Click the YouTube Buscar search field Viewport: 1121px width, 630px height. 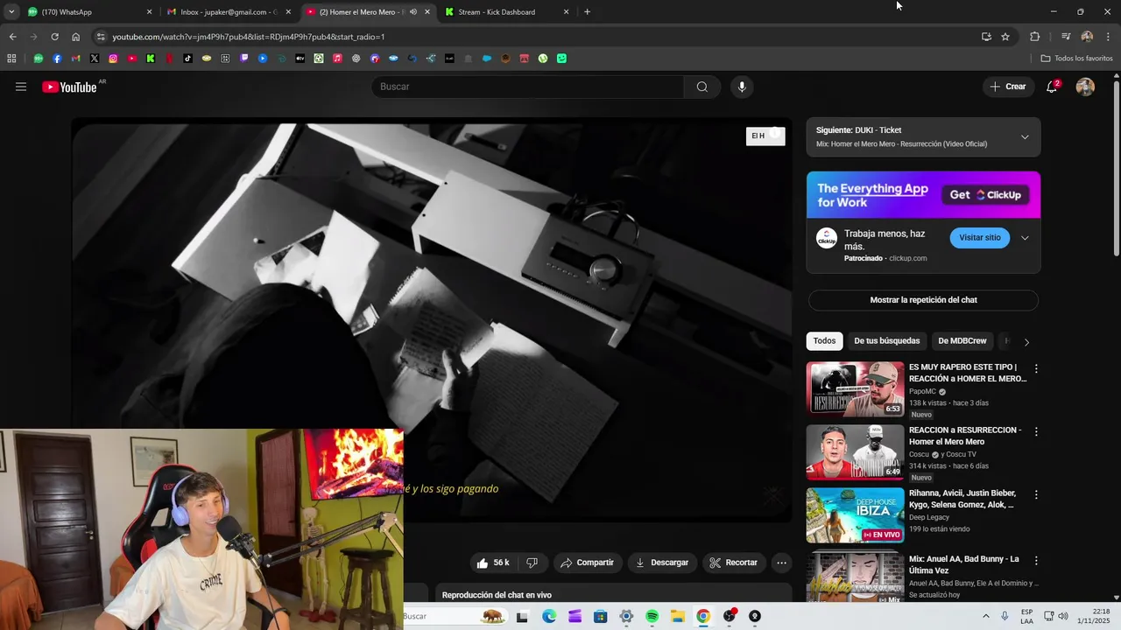527,87
